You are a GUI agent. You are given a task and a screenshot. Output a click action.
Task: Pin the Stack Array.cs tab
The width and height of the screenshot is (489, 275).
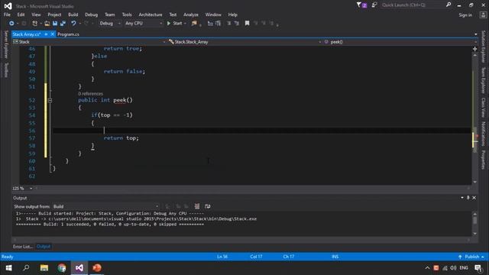pos(46,34)
